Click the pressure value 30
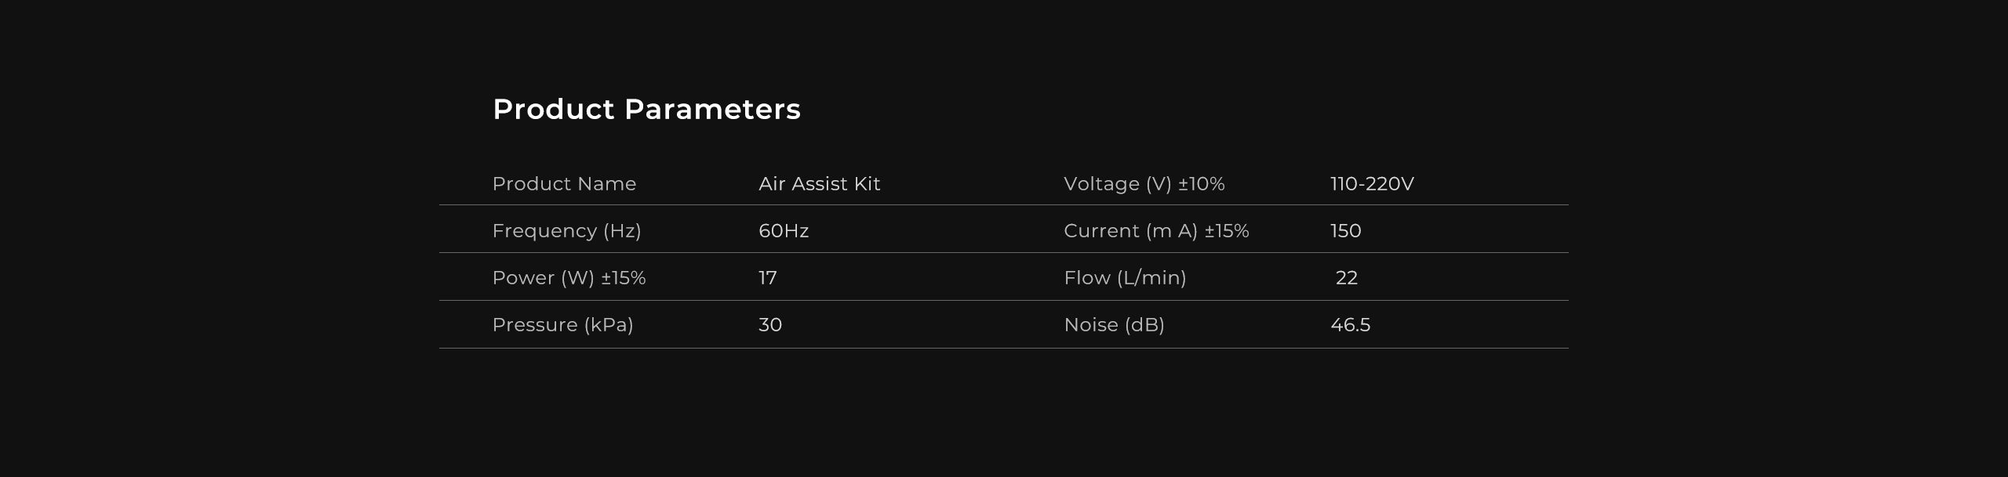 (770, 325)
